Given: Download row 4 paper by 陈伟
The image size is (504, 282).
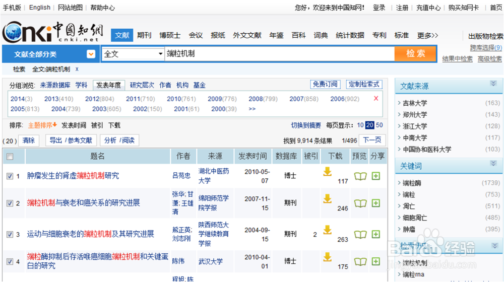Looking at the screenshot, I should click(x=327, y=257).
